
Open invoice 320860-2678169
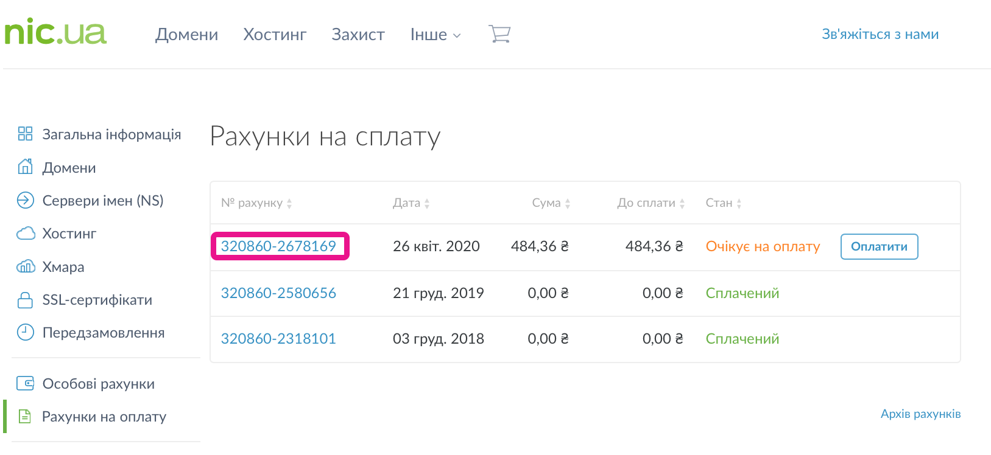tap(278, 246)
